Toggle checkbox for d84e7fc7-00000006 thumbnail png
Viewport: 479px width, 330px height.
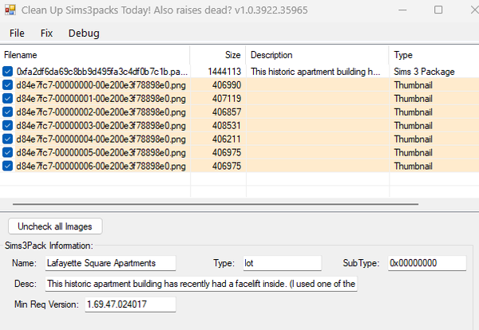coord(7,166)
